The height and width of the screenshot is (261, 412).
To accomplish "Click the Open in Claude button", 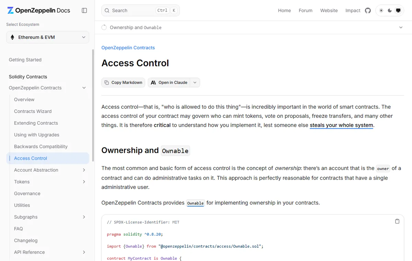I will click(169, 83).
